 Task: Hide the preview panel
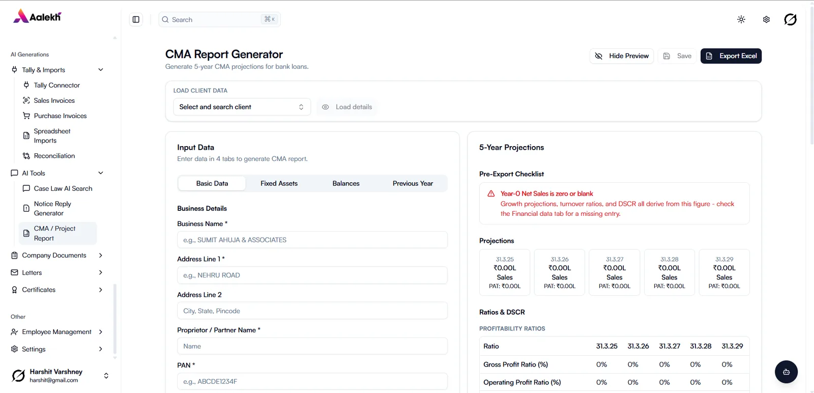point(622,56)
